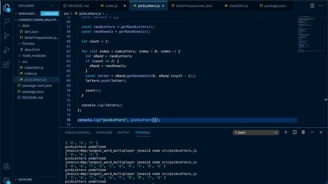
Task: Open the Explorer view in activity bar
Action: coord(7,8)
